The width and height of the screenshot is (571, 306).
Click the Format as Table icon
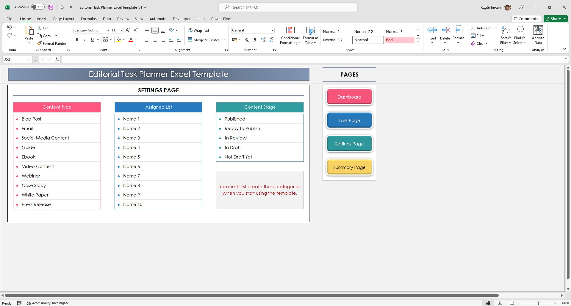[310, 35]
